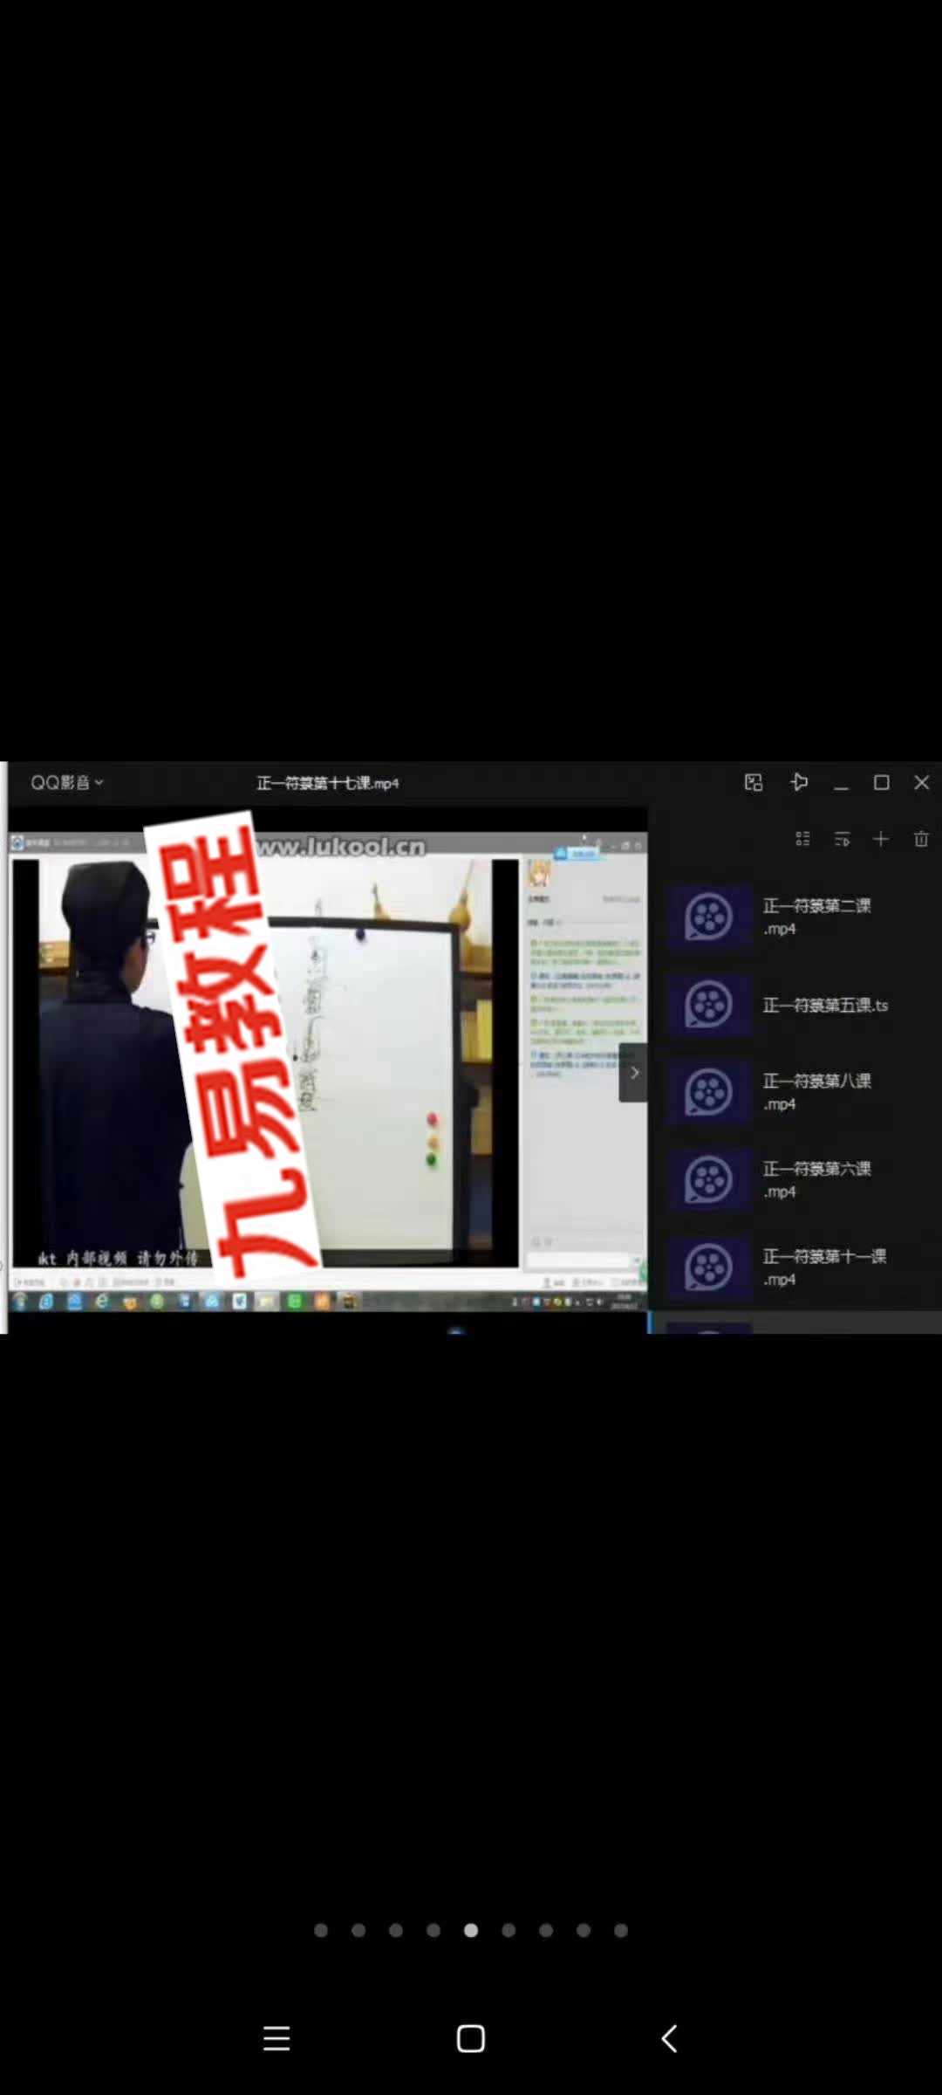Open 正一符箓第八课.mp4 thumbnail
Screen dimensions: 942x2095
pyautogui.click(x=708, y=1092)
